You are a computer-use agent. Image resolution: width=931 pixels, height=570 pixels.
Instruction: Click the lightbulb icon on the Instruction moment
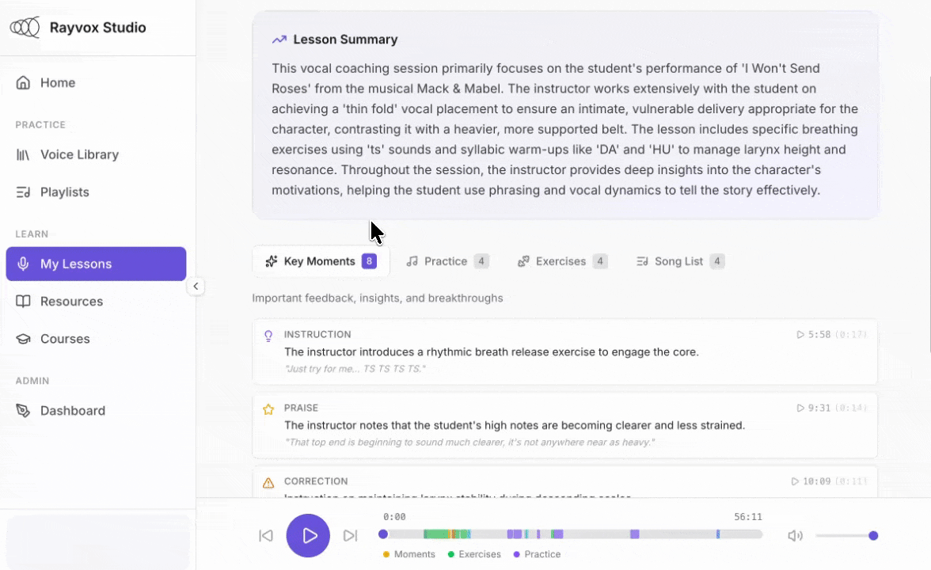268,335
